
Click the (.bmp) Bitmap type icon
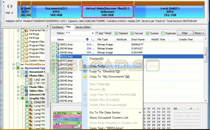coord(31,102)
